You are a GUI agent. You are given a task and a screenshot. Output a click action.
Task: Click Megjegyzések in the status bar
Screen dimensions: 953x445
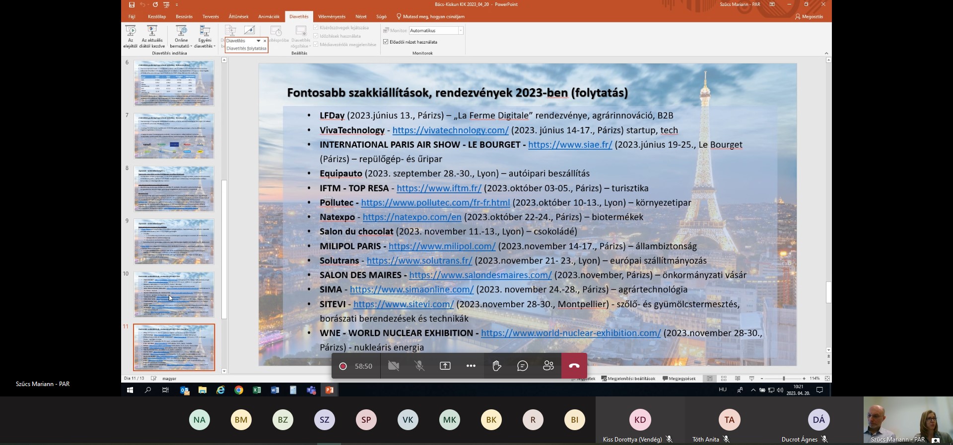[x=679, y=379]
